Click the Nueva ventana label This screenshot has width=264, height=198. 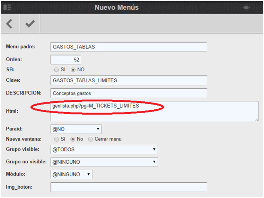pos(24,139)
